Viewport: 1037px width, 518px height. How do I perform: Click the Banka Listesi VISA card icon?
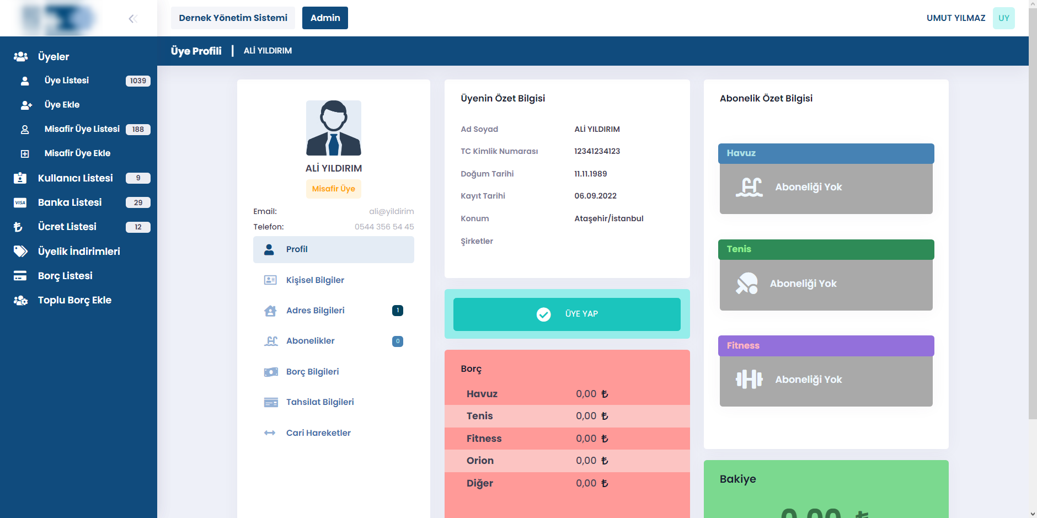click(20, 202)
